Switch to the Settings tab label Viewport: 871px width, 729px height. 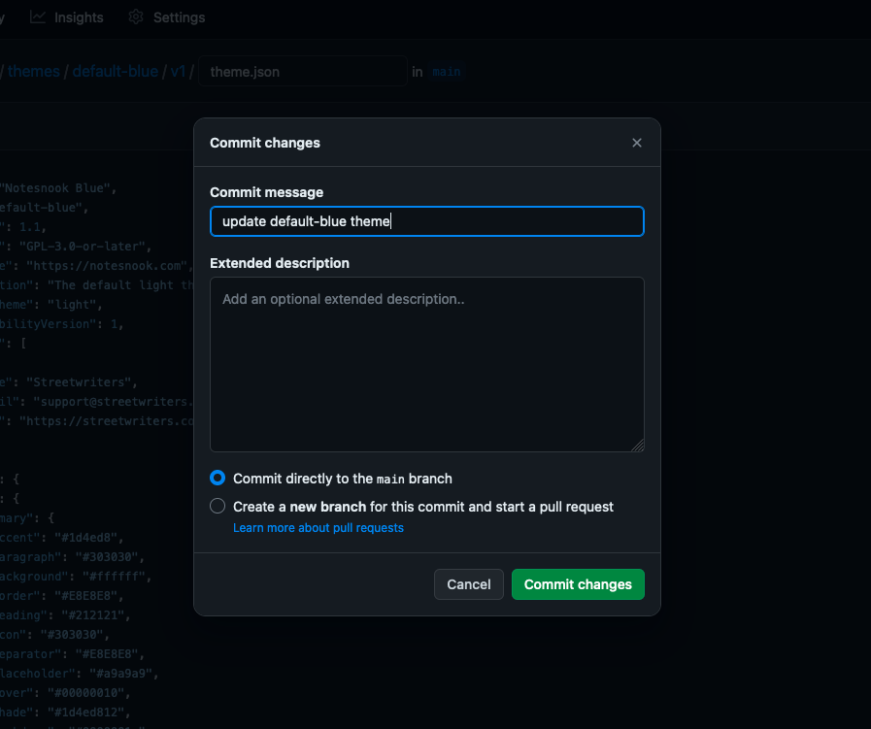pos(179,17)
